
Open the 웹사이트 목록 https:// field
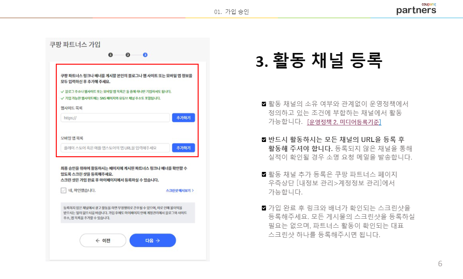pos(115,118)
